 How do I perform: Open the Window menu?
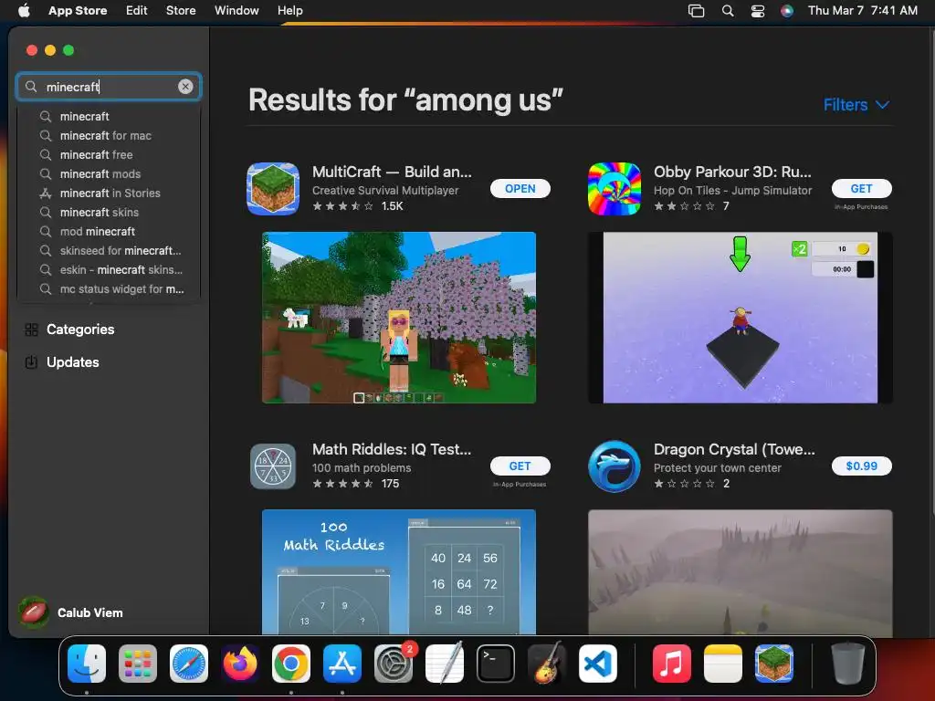coord(236,10)
